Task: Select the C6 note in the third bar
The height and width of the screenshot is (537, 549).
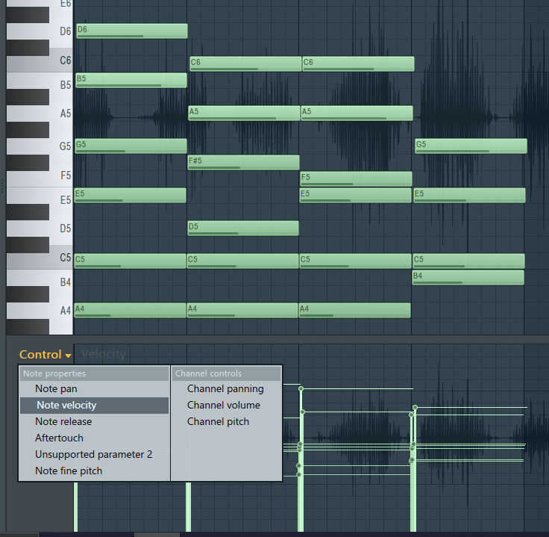Action: [x=358, y=63]
